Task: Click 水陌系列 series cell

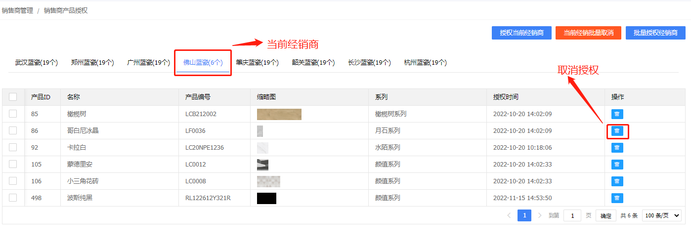Action: [388, 148]
